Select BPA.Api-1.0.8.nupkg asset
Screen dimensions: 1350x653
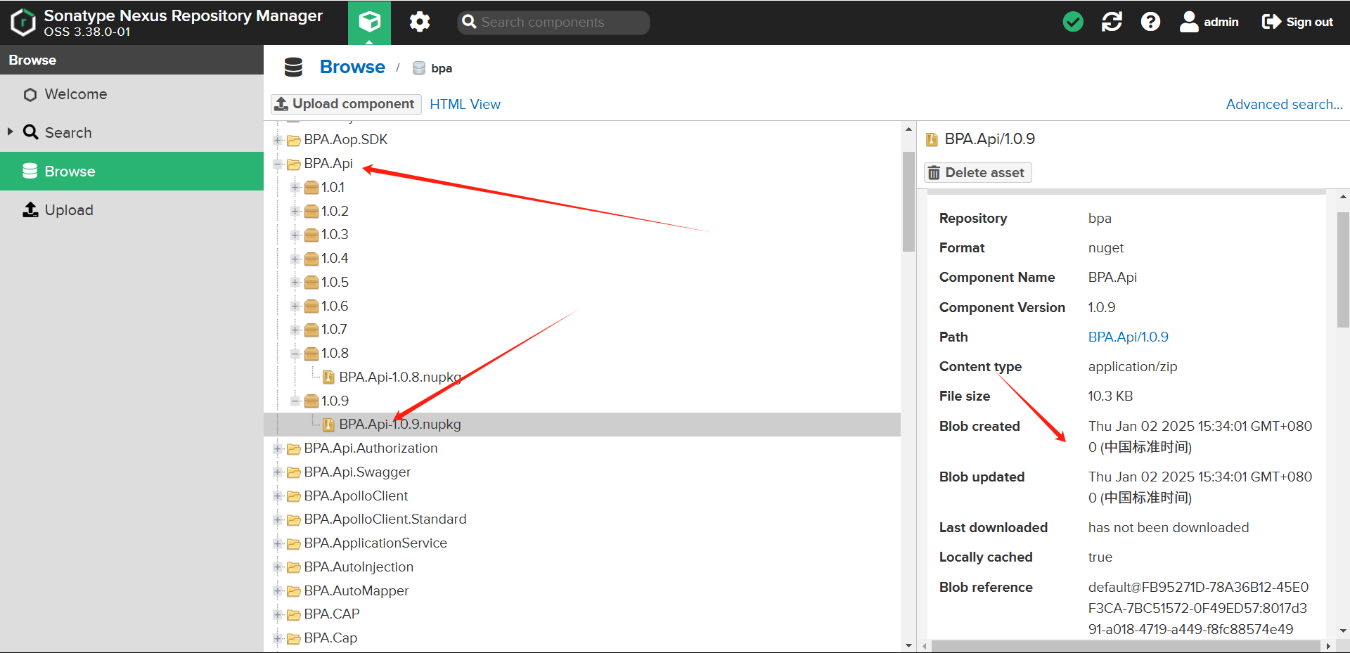coord(399,377)
